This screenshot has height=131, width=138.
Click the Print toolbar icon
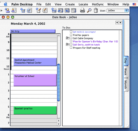pos(82,10)
